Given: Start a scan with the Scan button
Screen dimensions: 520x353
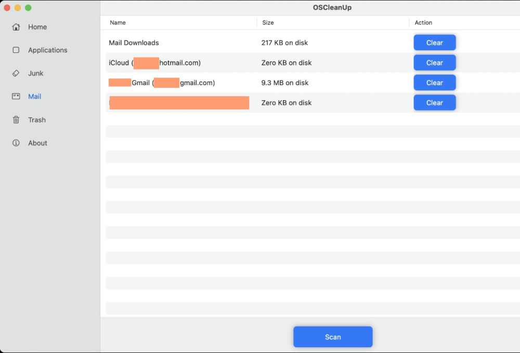Looking at the screenshot, I should click(333, 337).
